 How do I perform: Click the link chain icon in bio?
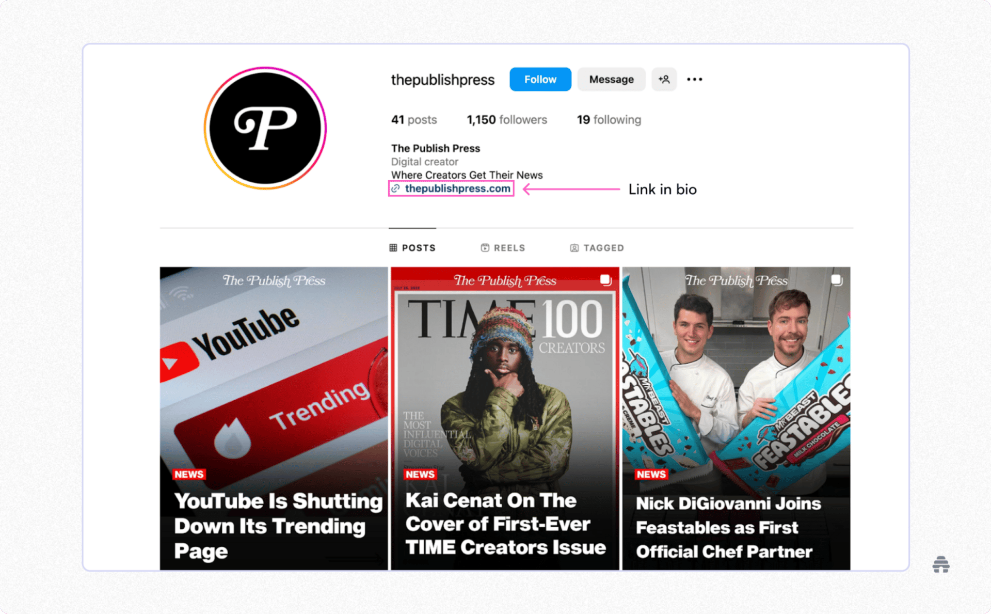click(x=395, y=189)
